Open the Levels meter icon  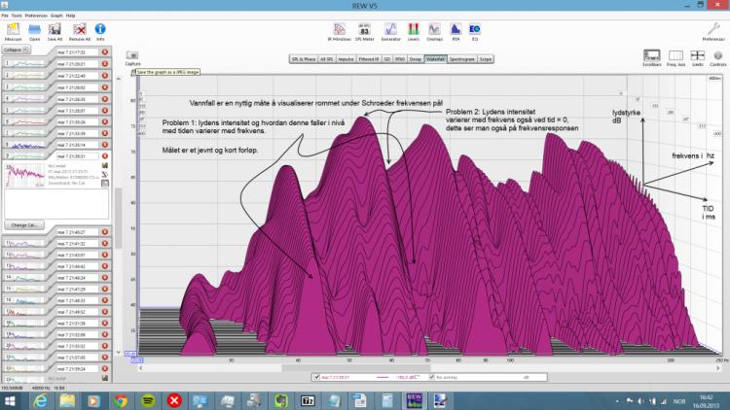(x=413, y=32)
